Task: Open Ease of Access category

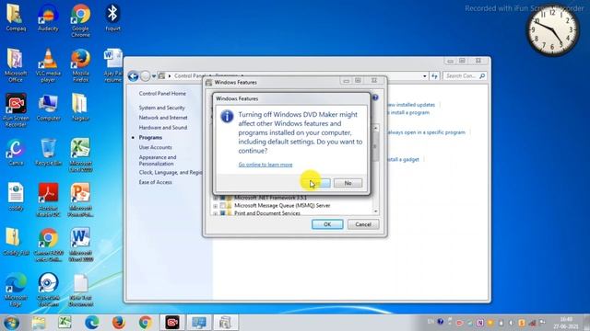Action: point(156,182)
